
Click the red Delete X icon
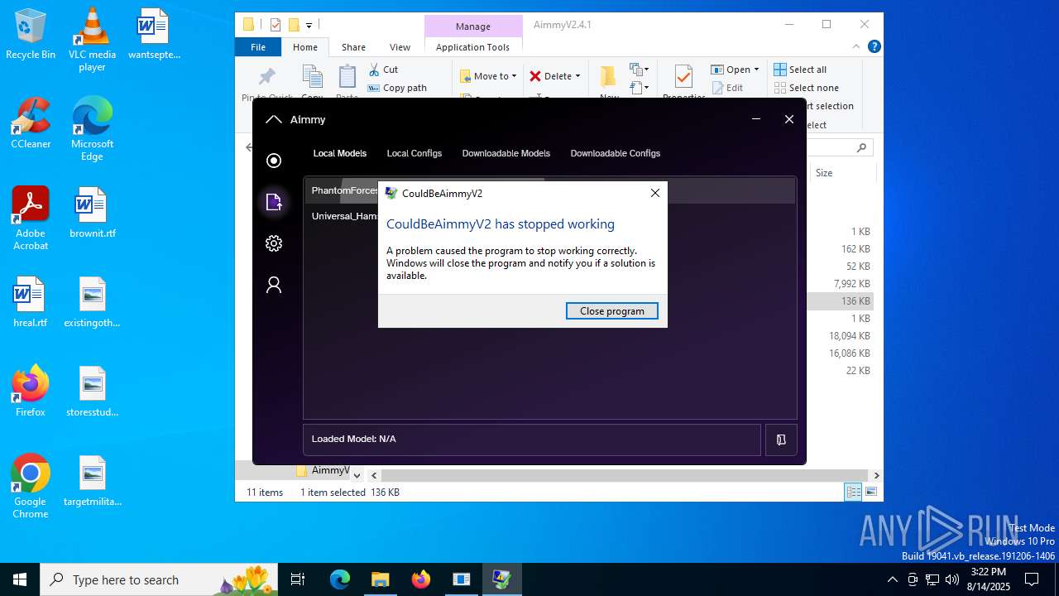point(535,76)
